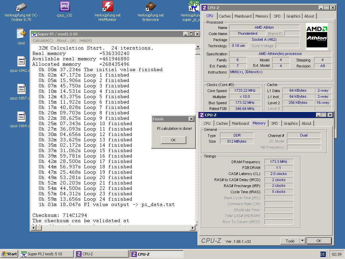Switch to CPU tab in front CPU-Z window
Viewport: 345px width, 259px height.
click(x=207, y=123)
